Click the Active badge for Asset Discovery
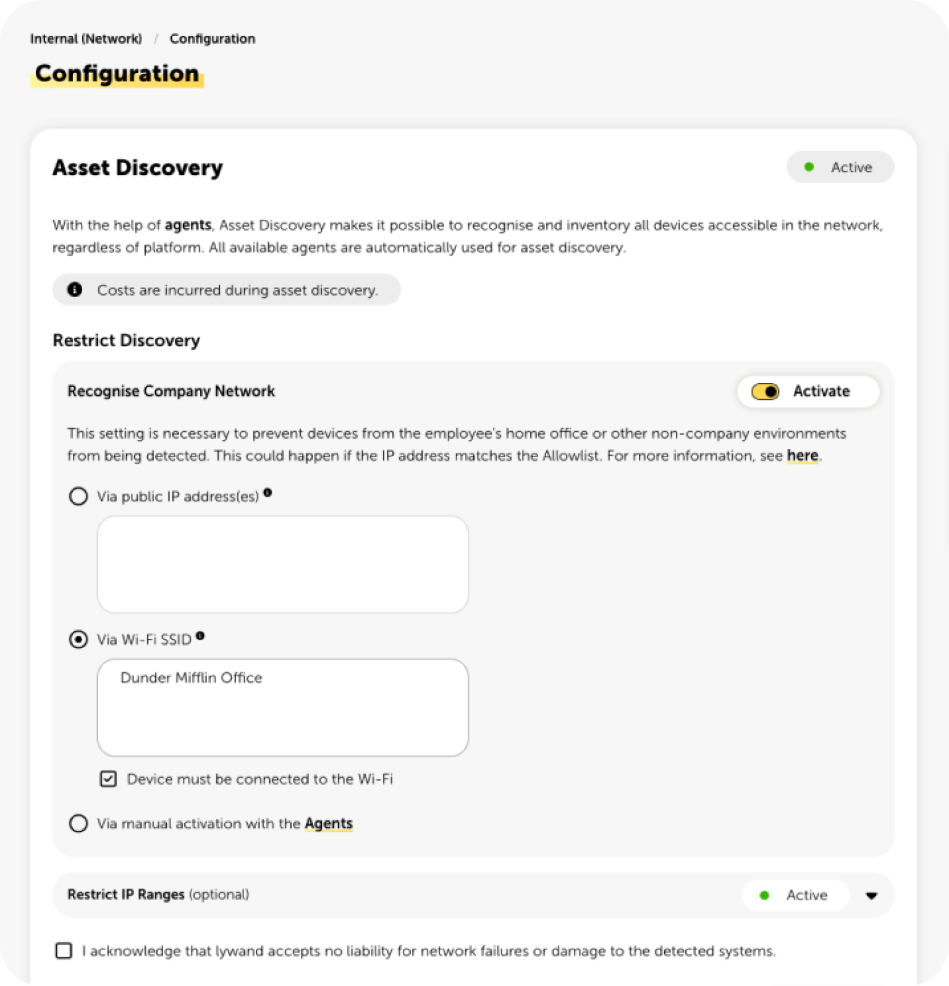This screenshot has height=986, width=949. (x=840, y=167)
